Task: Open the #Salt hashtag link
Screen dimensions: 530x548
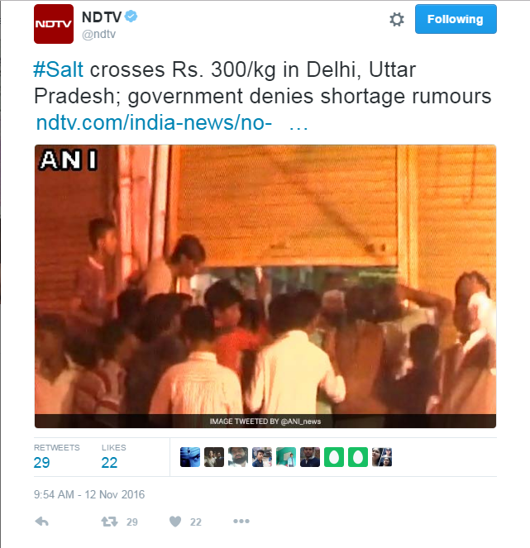Action: pyautogui.click(x=59, y=69)
